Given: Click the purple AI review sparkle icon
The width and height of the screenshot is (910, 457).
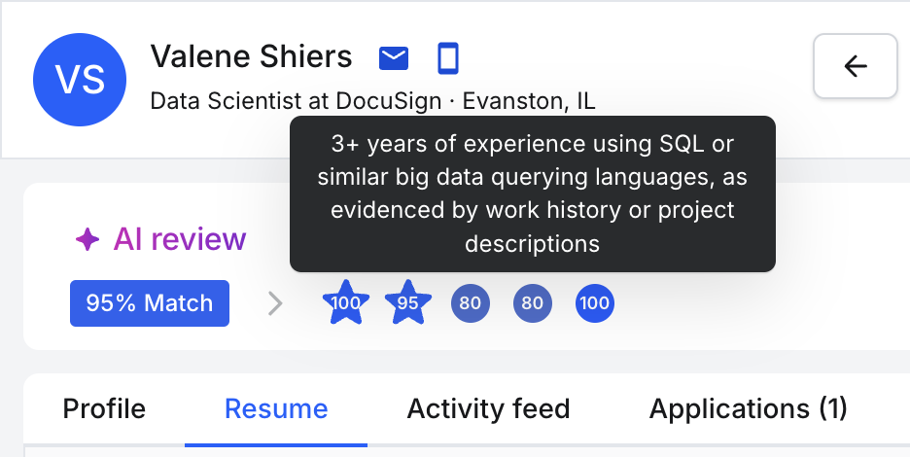Looking at the screenshot, I should point(87,239).
